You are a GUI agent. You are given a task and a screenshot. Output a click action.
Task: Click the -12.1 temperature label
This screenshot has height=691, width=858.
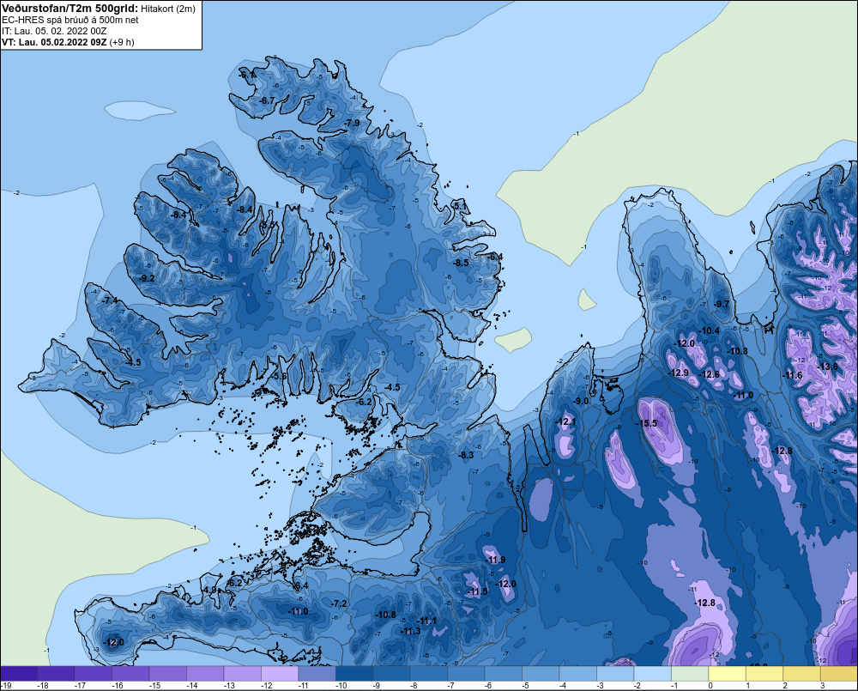tap(565, 421)
